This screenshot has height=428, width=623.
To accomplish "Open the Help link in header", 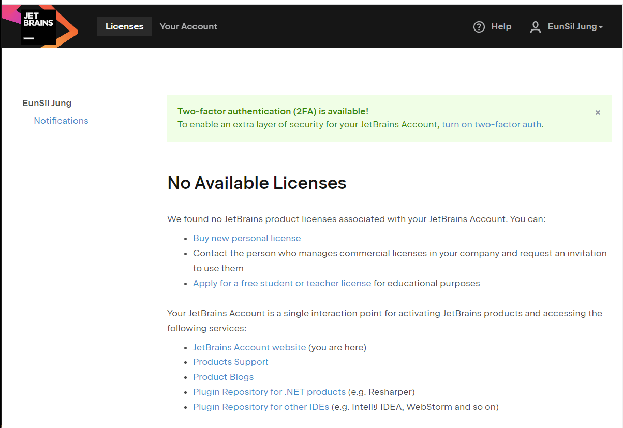I will click(x=501, y=26).
